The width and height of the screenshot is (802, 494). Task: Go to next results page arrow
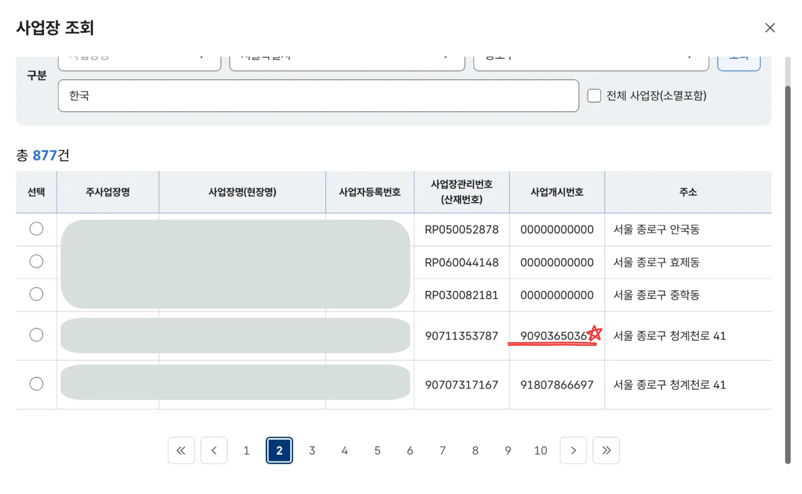point(573,450)
